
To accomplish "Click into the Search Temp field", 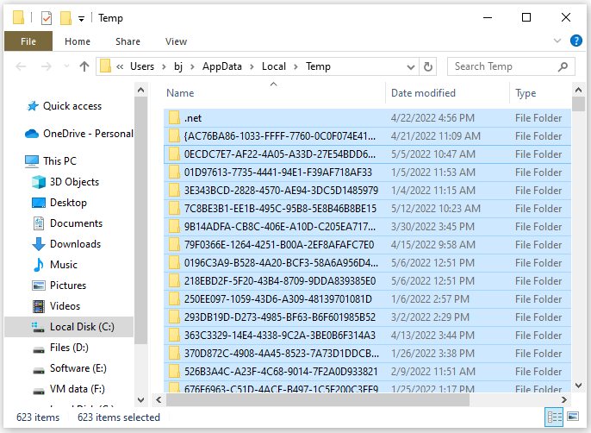I will pyautogui.click(x=511, y=66).
